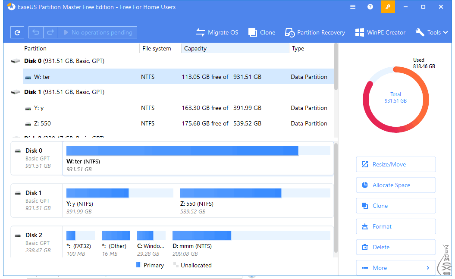Select the 100 MB FAT32 partition block
This screenshot has width=455, height=279.
click(80, 244)
